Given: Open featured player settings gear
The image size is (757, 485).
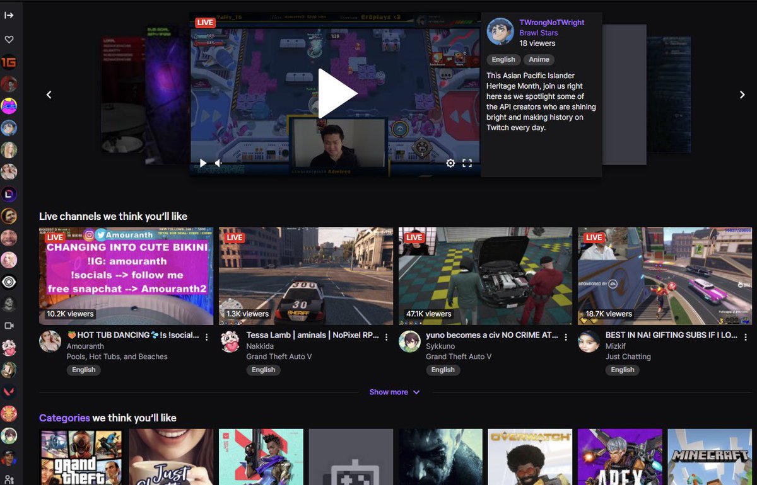Looking at the screenshot, I should pos(450,163).
